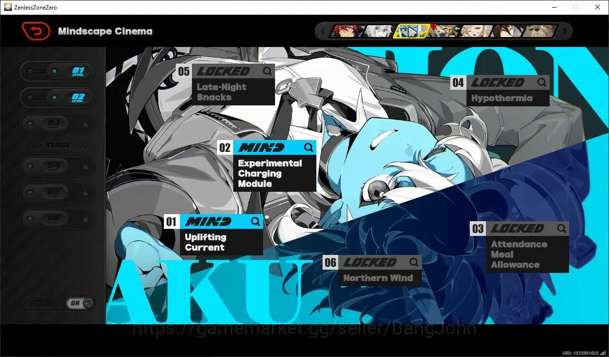
Task: Open the magnifier on Late-Night Snacks card
Action: click(x=267, y=71)
